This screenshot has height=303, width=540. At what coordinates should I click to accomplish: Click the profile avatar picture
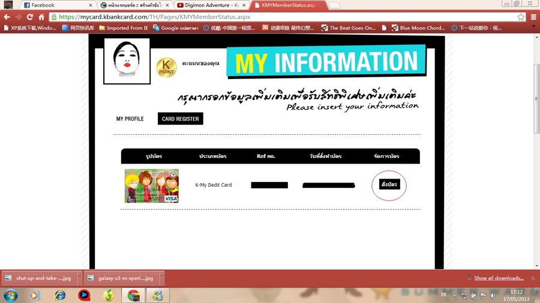[x=127, y=61]
